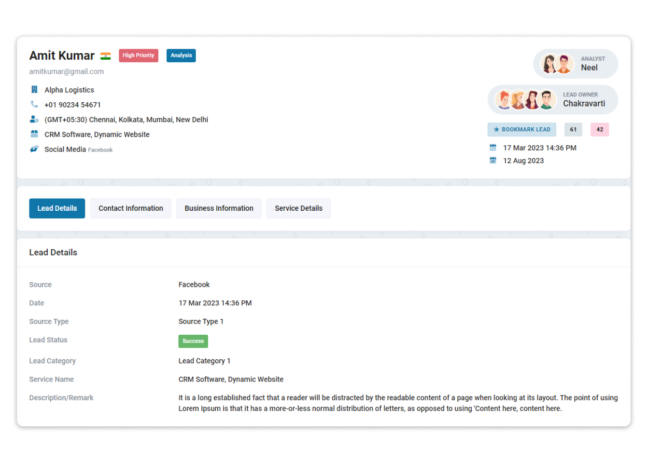Viewport: 647px width, 463px height.
Task: Switch to the Contact Information tab
Action: click(130, 208)
